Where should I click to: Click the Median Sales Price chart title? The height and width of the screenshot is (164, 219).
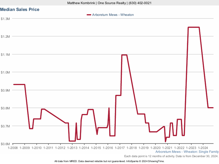[x=20, y=10]
